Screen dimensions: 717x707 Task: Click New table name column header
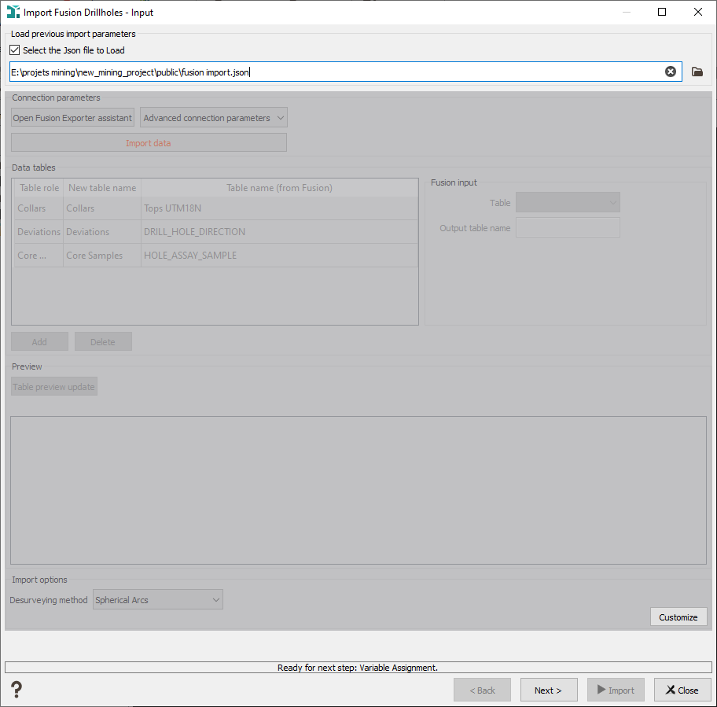(102, 187)
